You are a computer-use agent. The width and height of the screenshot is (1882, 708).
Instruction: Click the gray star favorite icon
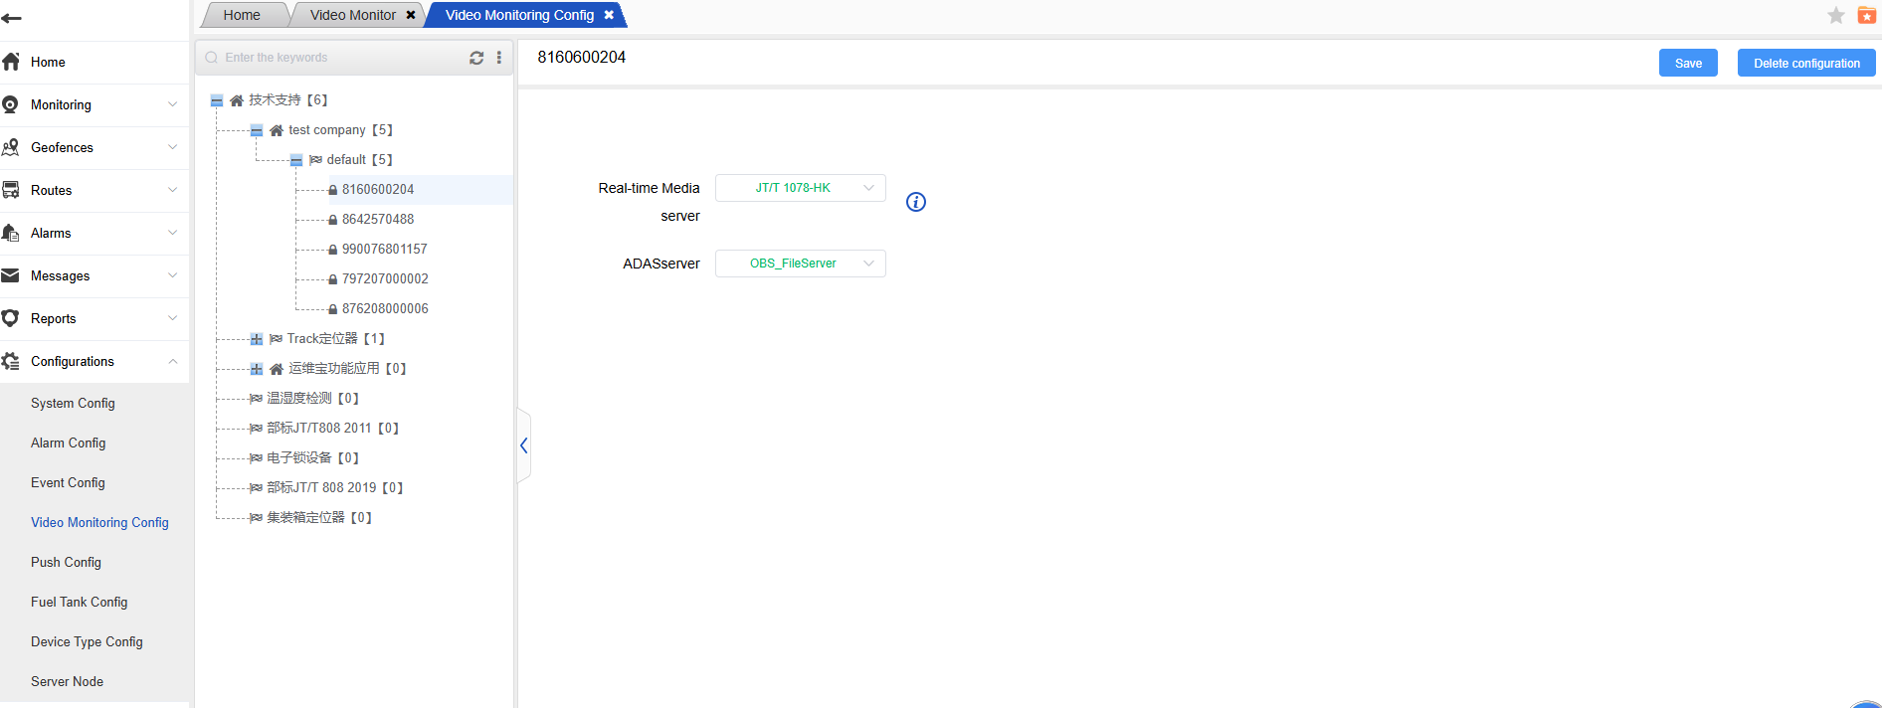pos(1836,15)
